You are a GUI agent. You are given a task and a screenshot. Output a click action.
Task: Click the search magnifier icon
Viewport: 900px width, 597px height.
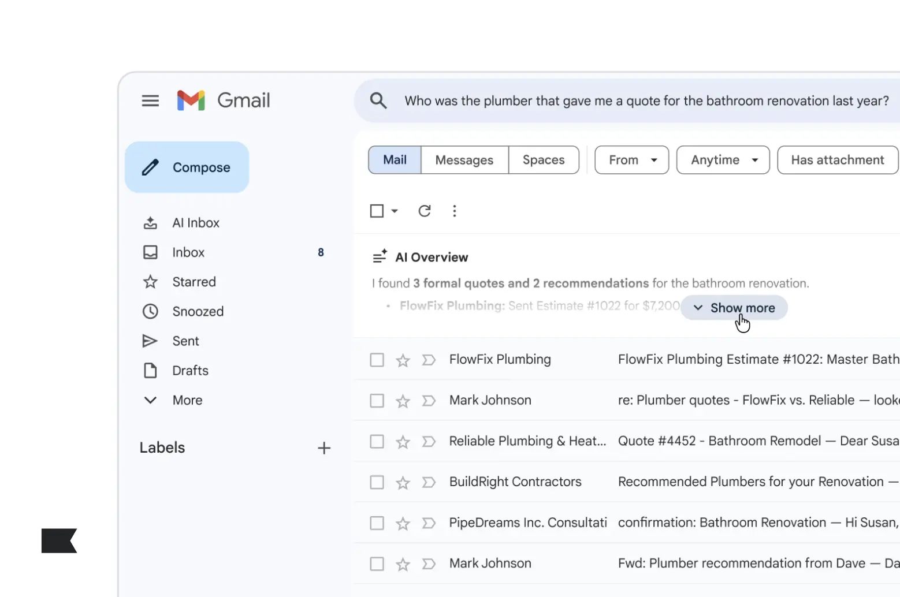coord(378,100)
